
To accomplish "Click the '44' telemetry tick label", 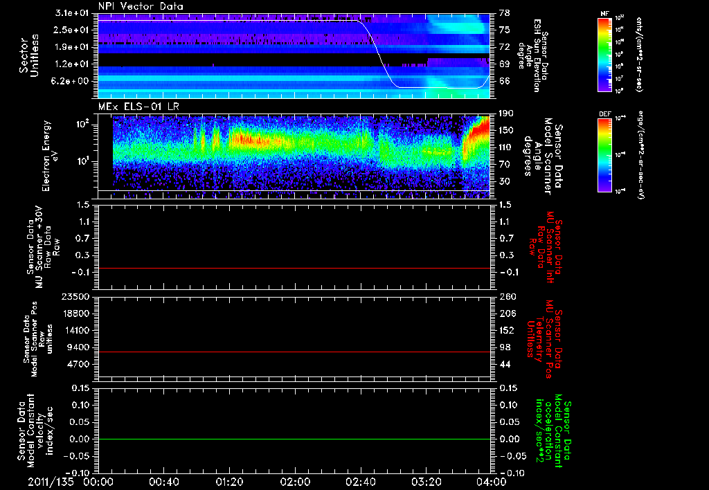I will coord(505,364).
